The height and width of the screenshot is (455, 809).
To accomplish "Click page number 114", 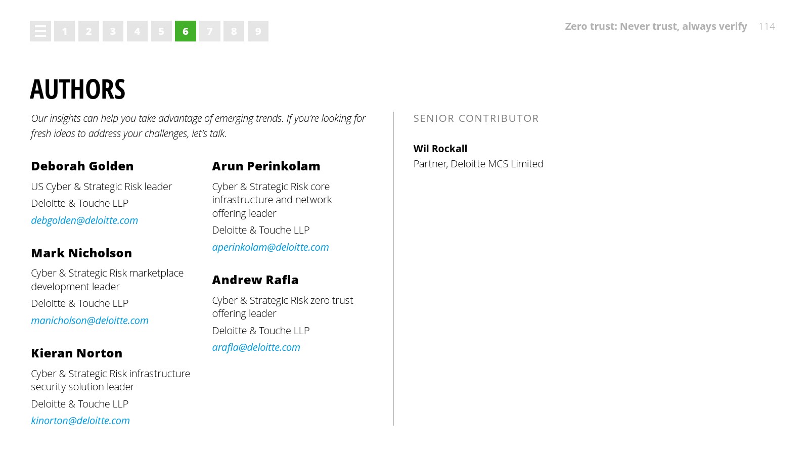I will pos(767,26).
